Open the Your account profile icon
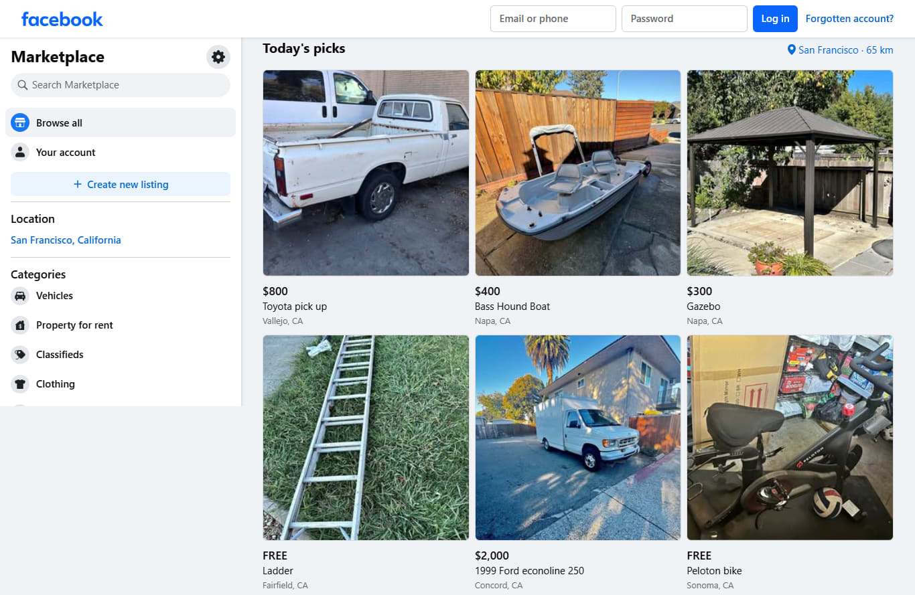 20,152
